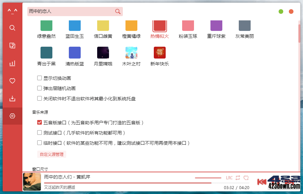
Task: Click the magnifier inside the search box
Action: [118, 11]
